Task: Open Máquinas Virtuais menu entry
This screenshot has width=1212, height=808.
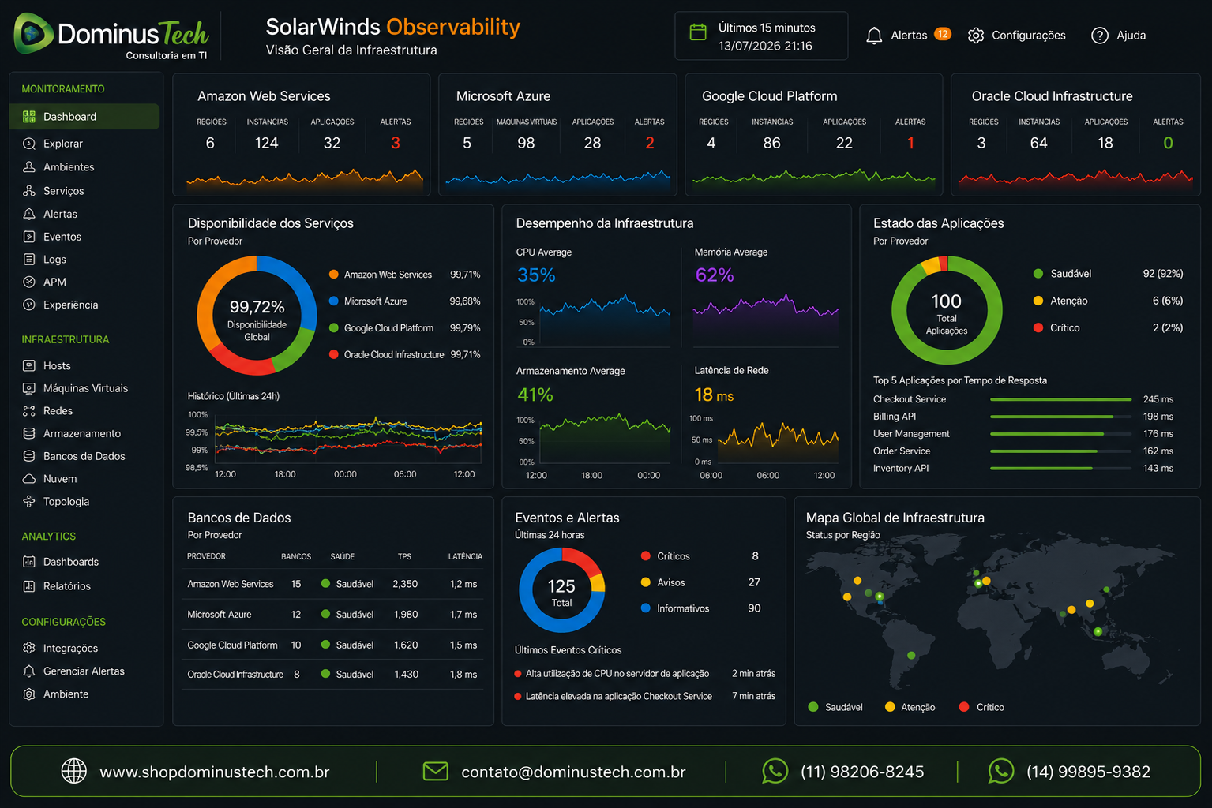Action: (85, 388)
